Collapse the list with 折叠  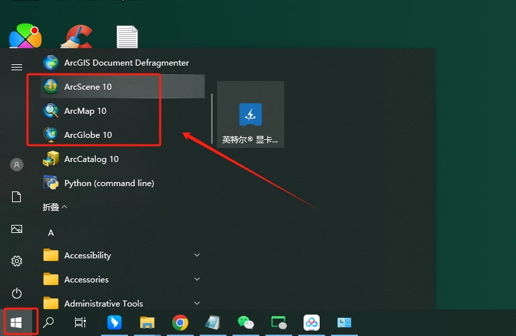coord(55,207)
